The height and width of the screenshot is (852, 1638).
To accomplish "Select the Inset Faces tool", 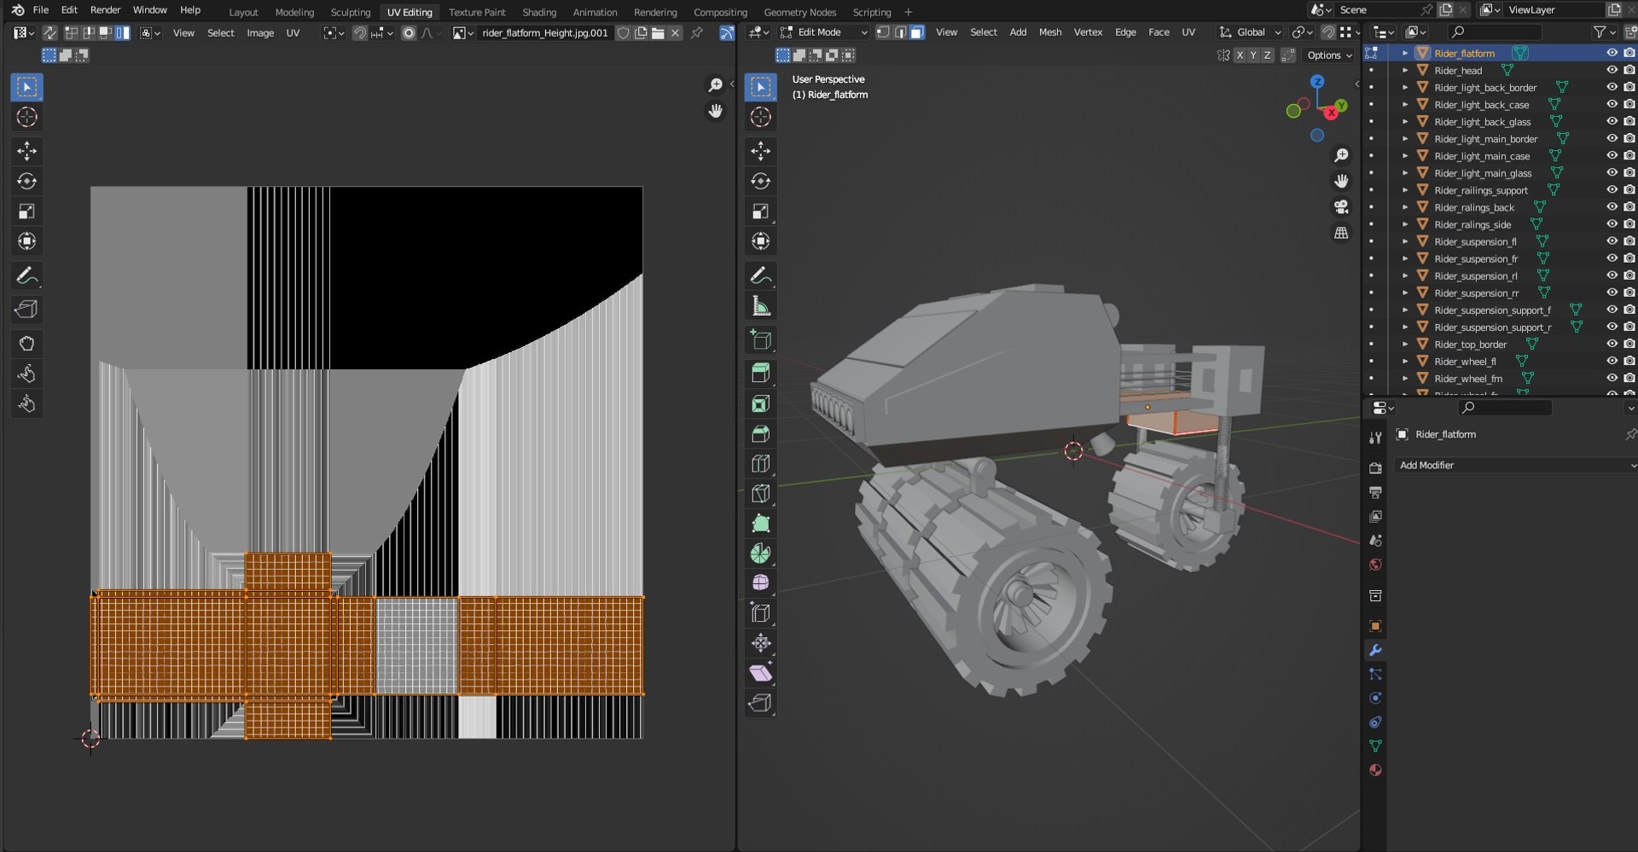I will pyautogui.click(x=760, y=403).
